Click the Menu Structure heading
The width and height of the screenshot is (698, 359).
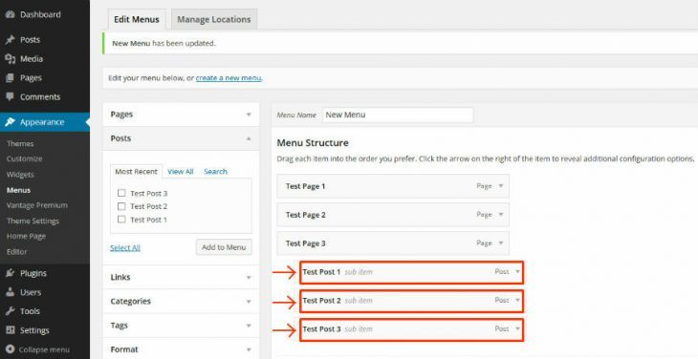pos(313,143)
